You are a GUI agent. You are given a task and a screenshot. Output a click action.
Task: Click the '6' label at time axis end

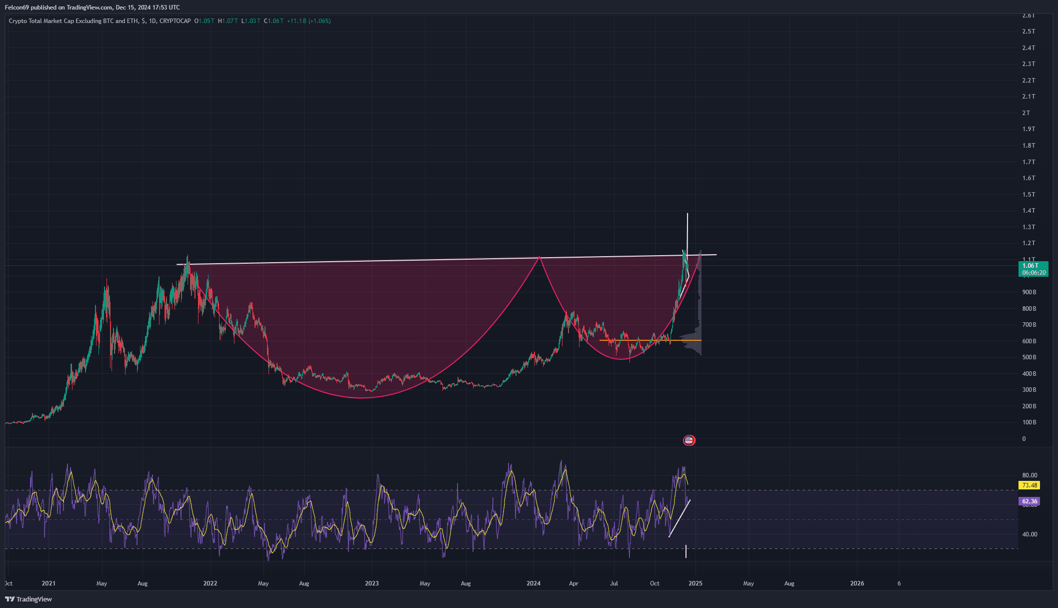coord(899,583)
